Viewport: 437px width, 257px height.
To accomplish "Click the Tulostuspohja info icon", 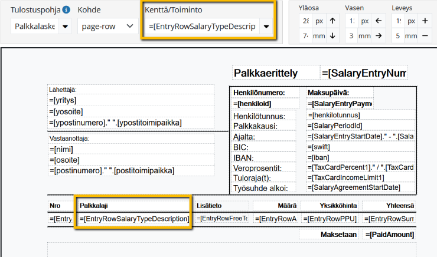I will (x=67, y=10).
